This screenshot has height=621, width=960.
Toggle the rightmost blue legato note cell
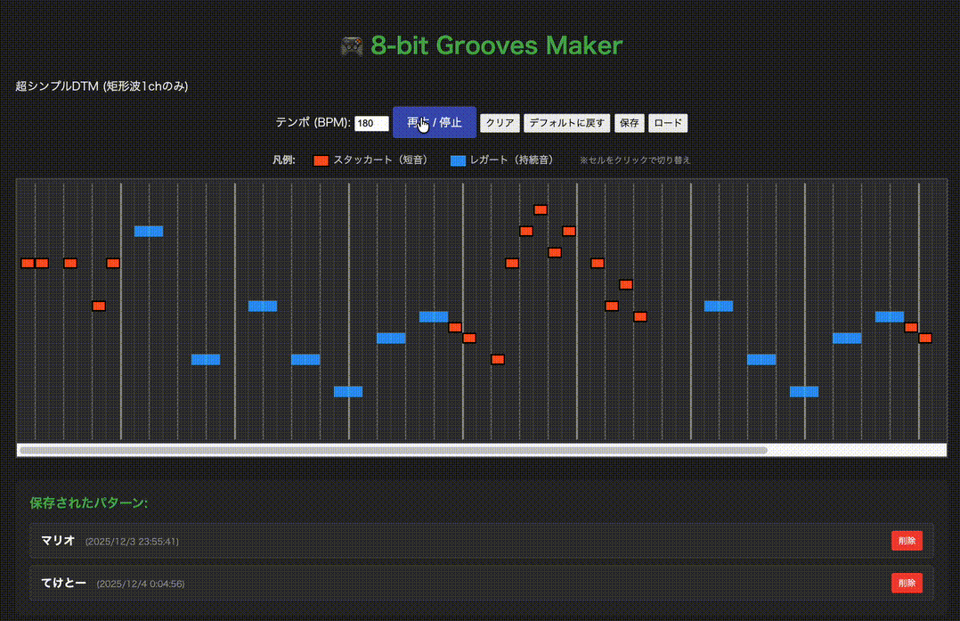coord(890,316)
